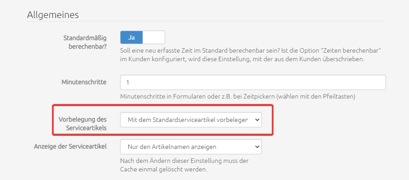Click the value "1" in Minutenschritte
This screenshot has height=180, width=409.
coord(128,82)
